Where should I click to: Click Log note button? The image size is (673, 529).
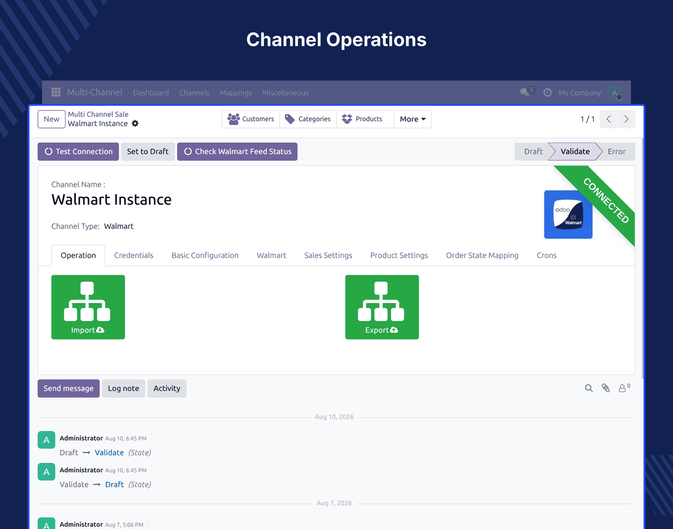click(123, 388)
